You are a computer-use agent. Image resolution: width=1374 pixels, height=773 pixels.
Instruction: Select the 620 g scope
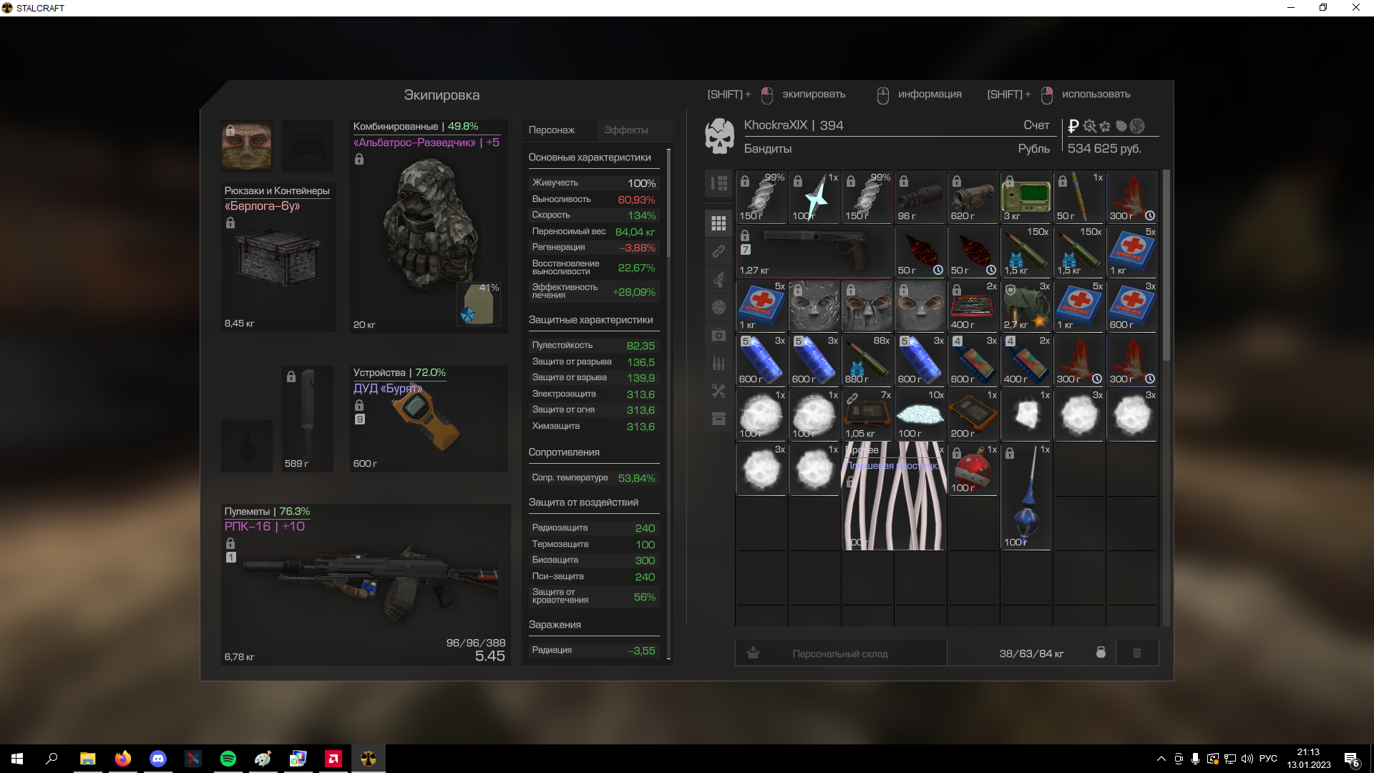[973, 197]
